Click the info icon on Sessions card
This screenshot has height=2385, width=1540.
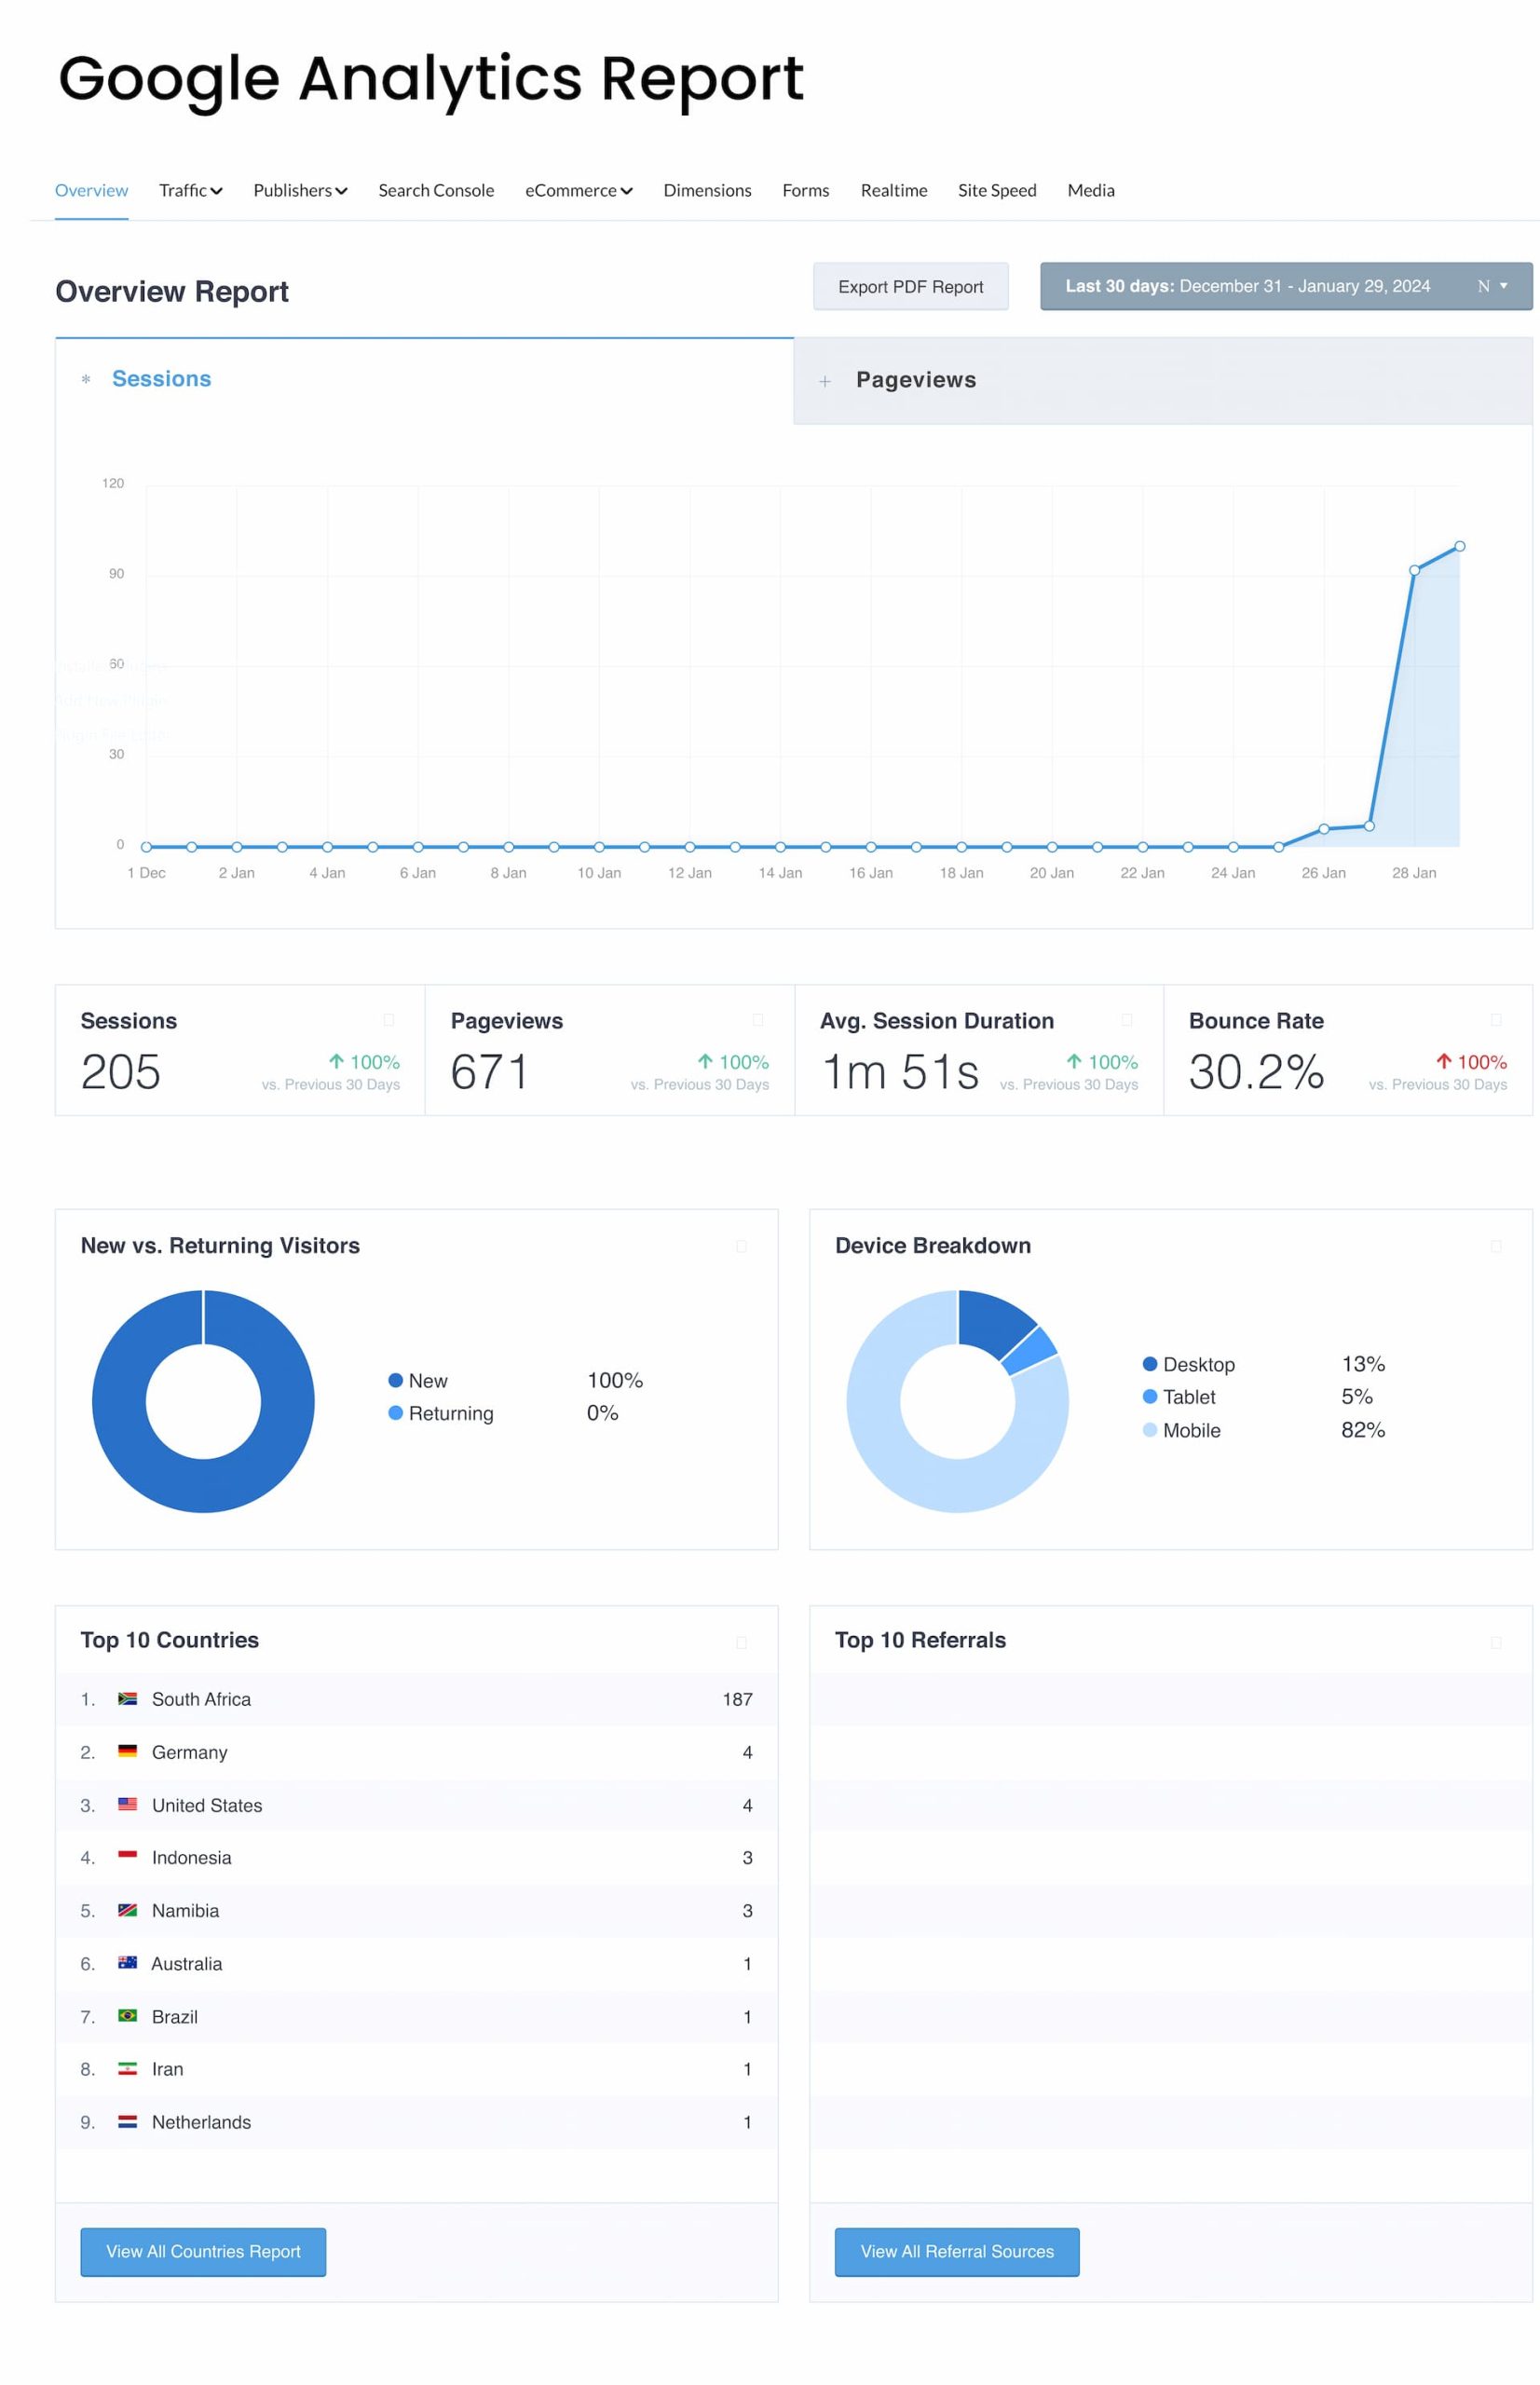pyautogui.click(x=389, y=1020)
